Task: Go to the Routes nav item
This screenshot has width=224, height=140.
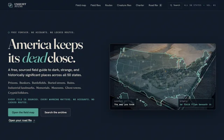Action: tap(109, 5)
